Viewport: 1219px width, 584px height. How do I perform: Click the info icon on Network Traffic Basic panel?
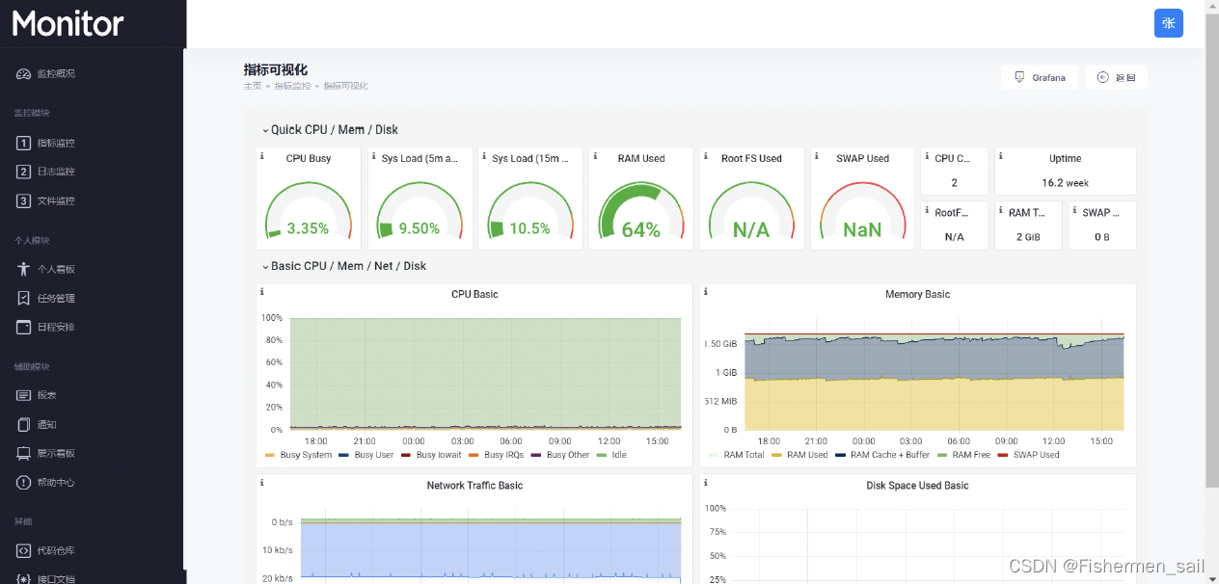[261, 482]
